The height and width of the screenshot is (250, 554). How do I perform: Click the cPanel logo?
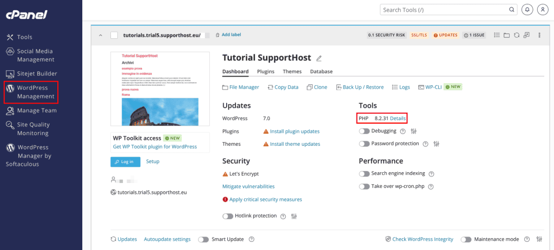pos(26,15)
